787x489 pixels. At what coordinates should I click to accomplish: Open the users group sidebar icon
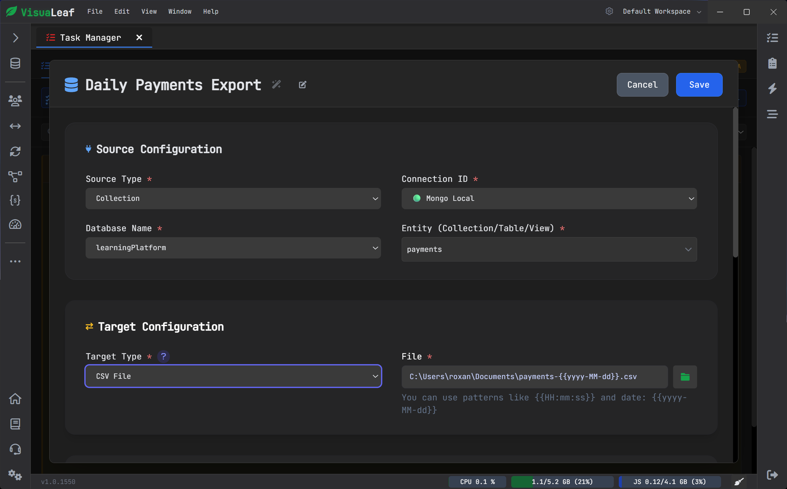click(15, 101)
